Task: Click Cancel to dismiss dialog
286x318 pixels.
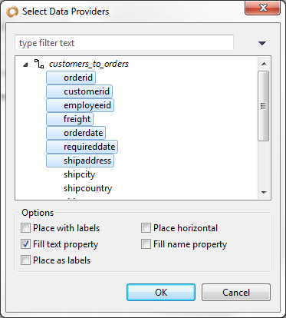Action: [x=236, y=292]
